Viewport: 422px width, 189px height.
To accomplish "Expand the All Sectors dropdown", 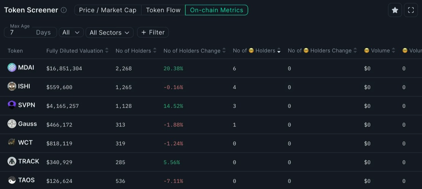I will click(x=109, y=32).
